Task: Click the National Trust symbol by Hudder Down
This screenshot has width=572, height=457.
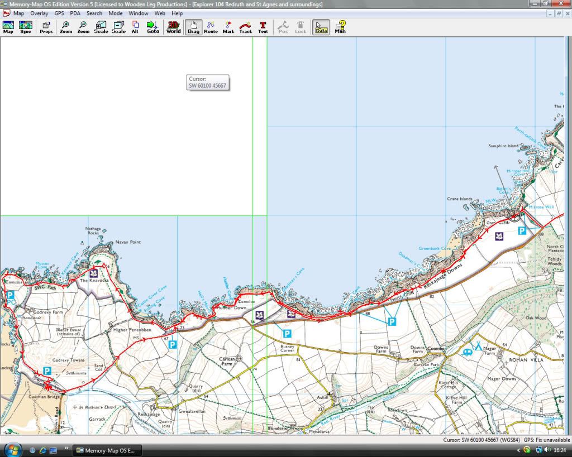Action: click(259, 315)
